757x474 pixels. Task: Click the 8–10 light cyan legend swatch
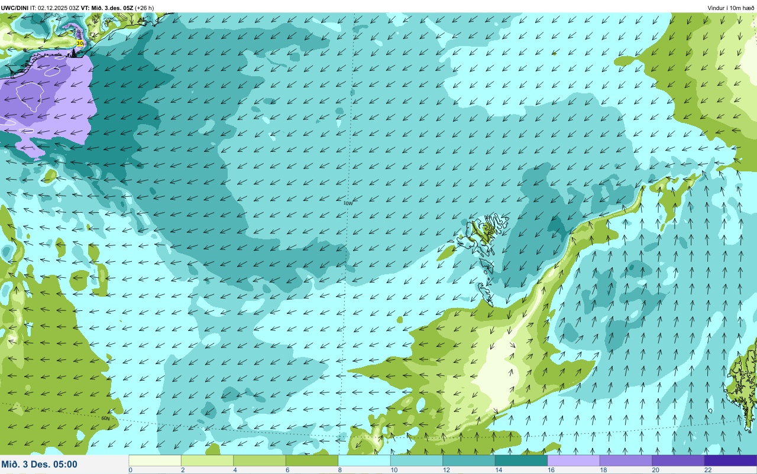[x=364, y=460]
